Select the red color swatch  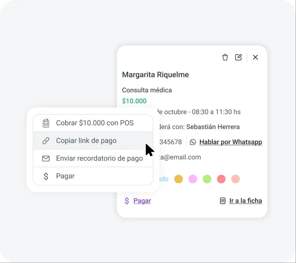tap(221, 179)
